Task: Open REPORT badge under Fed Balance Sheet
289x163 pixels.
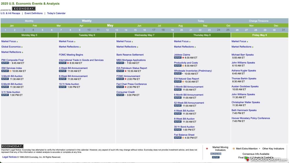Action: [177, 138]
